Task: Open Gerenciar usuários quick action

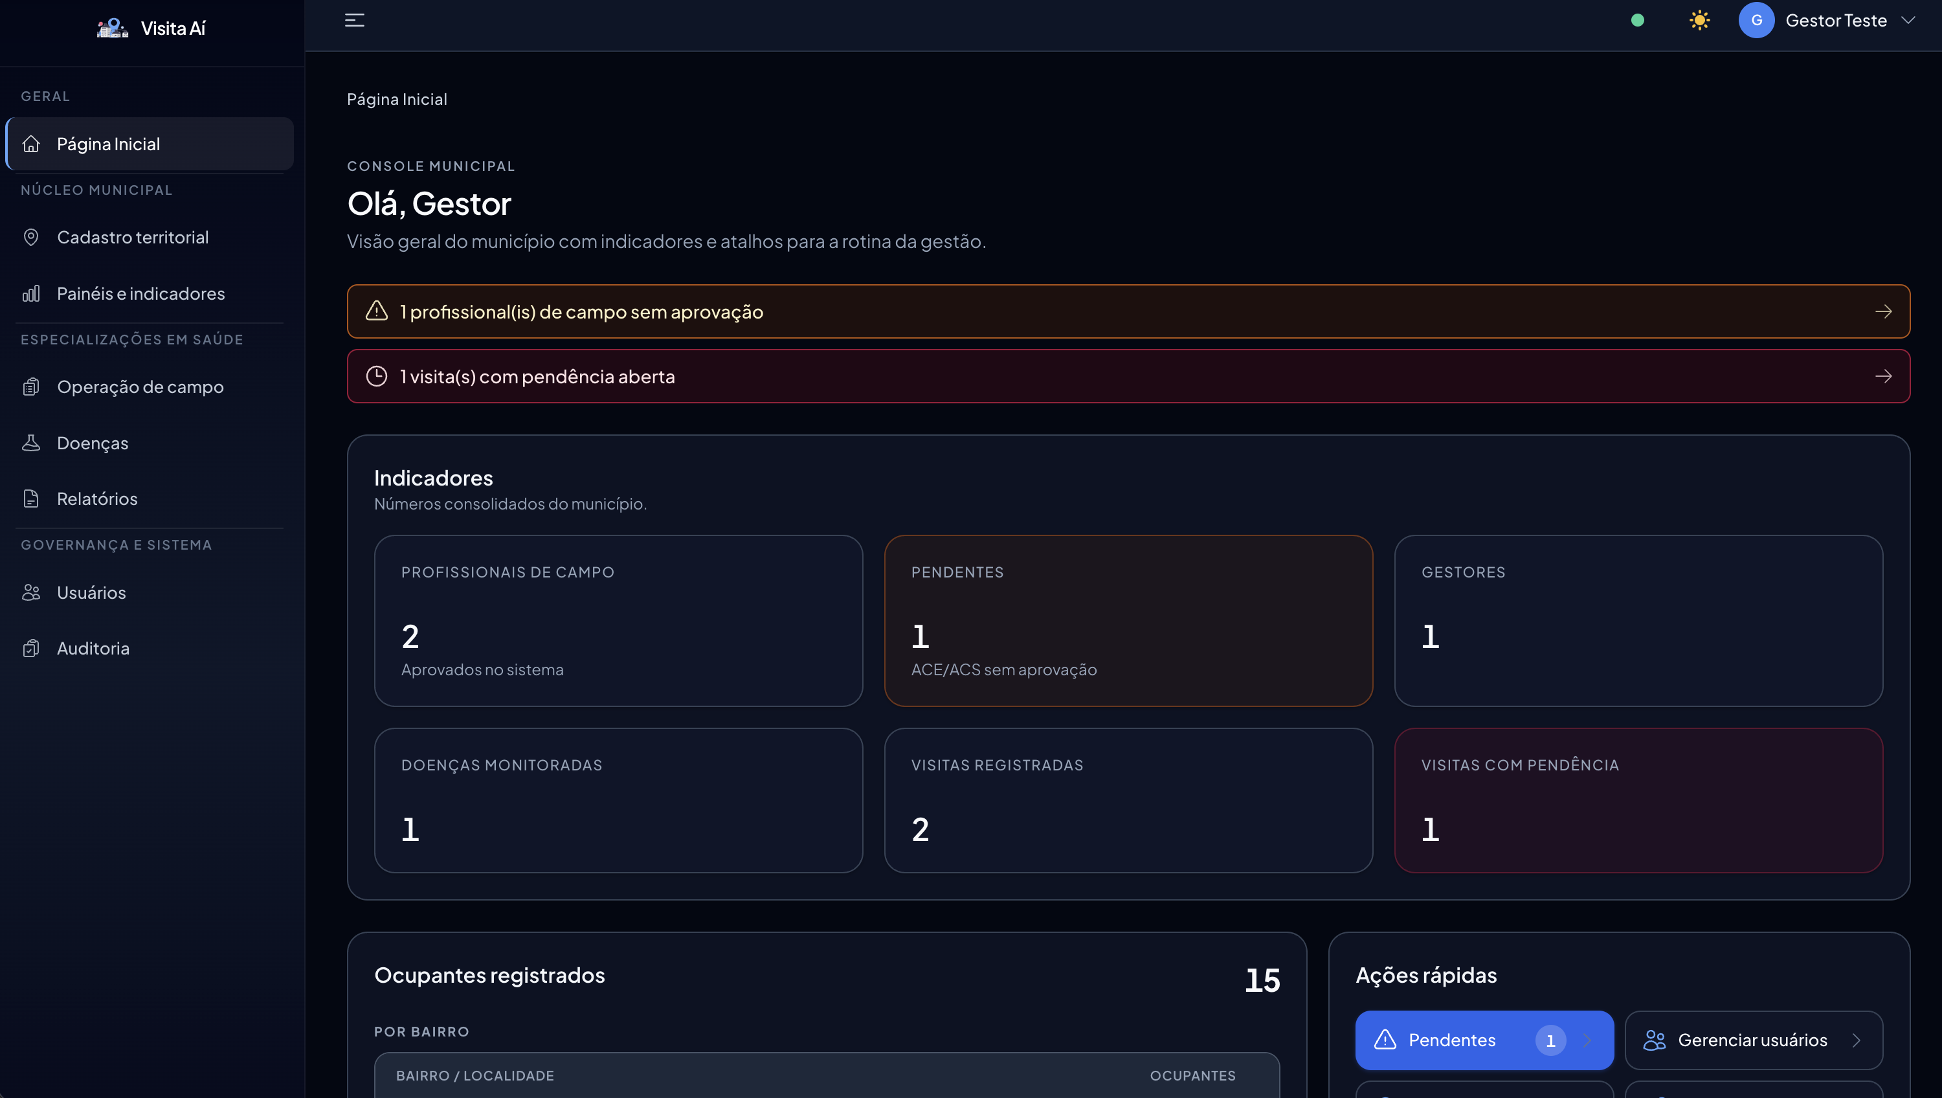Action: (1753, 1040)
